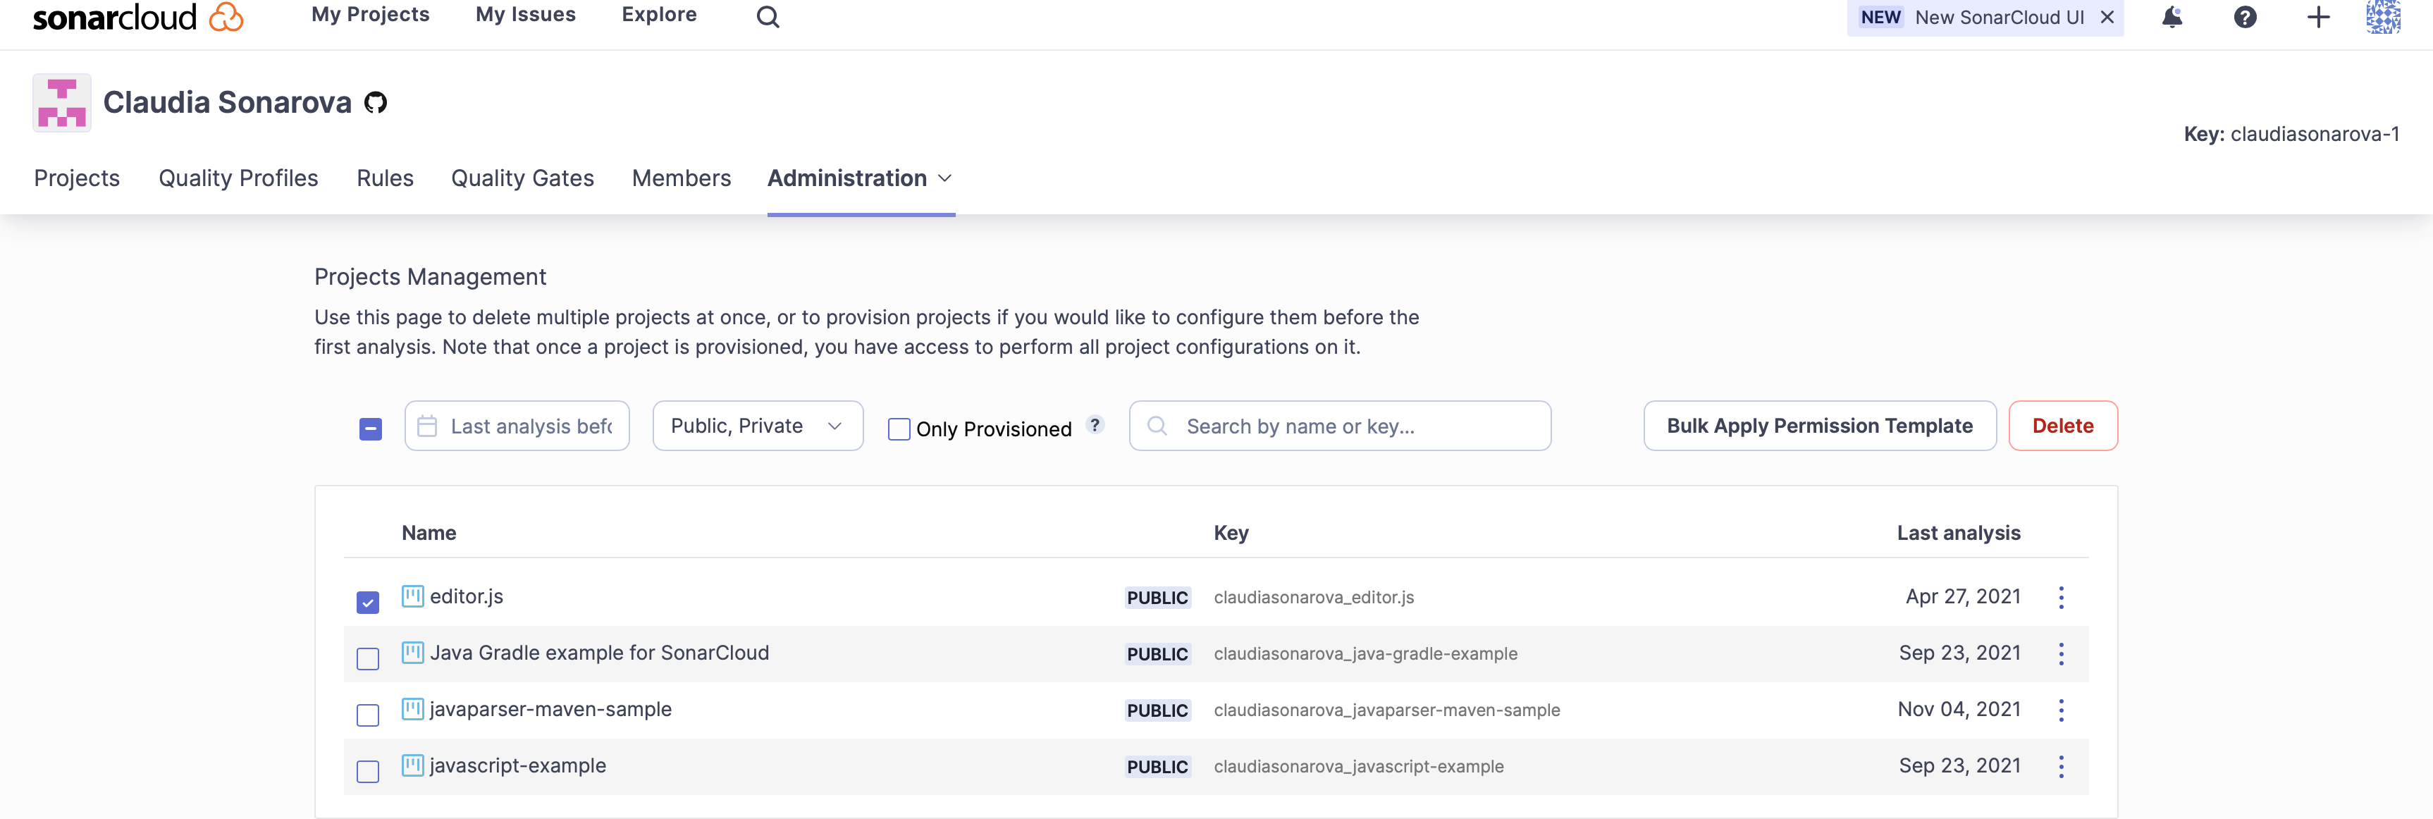Screen dimensions: 2433x819
Task: Click the Name column header
Action: tap(429, 533)
